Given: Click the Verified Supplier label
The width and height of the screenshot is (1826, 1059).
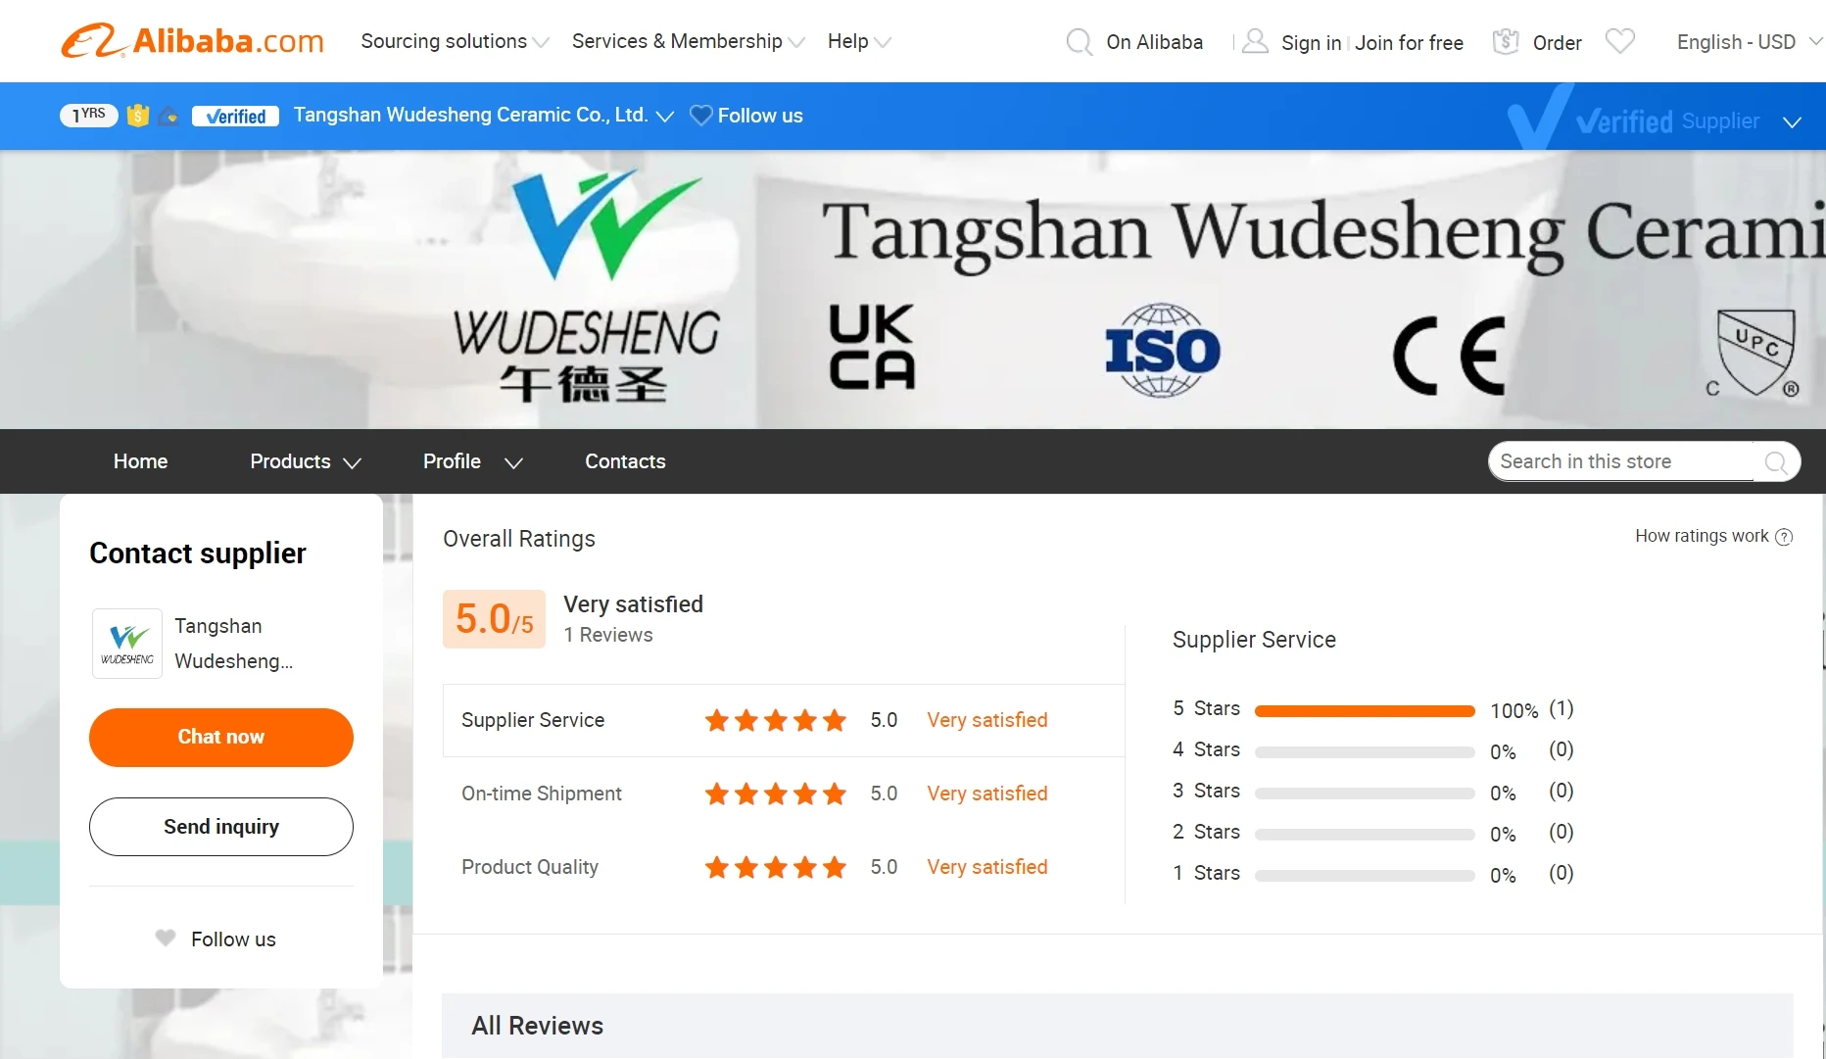Looking at the screenshot, I should coord(1667,121).
